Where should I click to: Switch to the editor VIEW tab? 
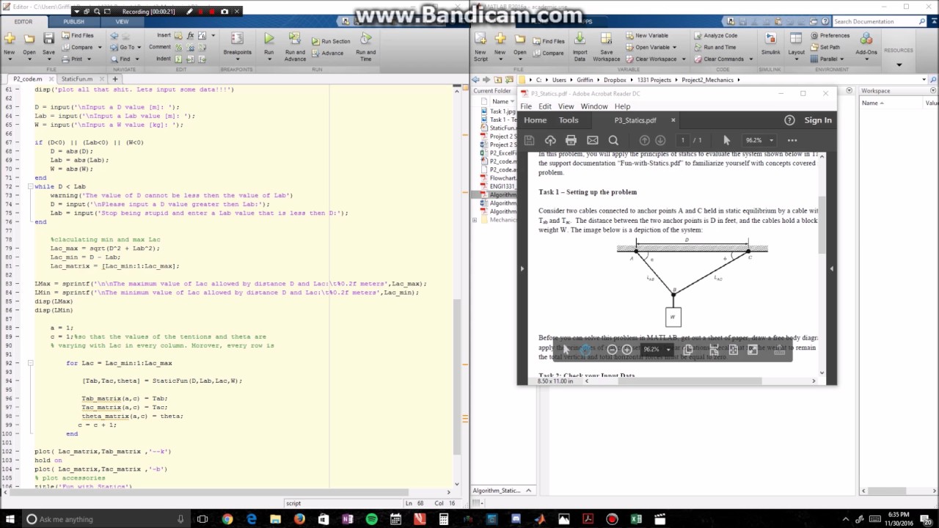pos(122,21)
